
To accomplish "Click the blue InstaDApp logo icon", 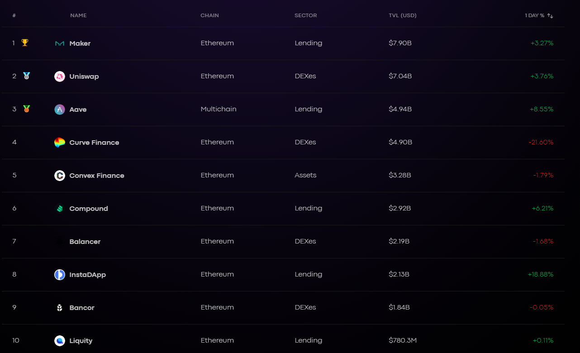I will pos(60,275).
